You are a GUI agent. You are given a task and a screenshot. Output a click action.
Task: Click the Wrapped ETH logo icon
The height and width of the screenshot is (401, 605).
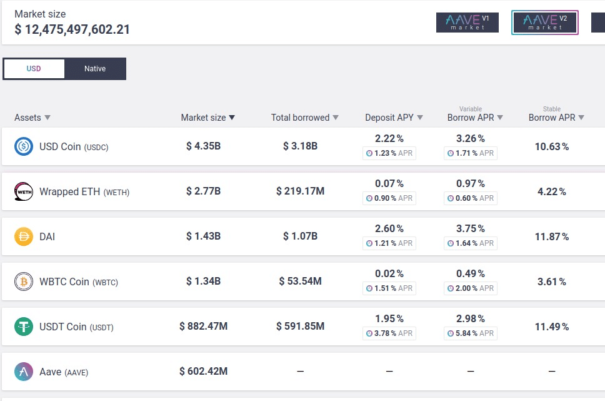(24, 191)
